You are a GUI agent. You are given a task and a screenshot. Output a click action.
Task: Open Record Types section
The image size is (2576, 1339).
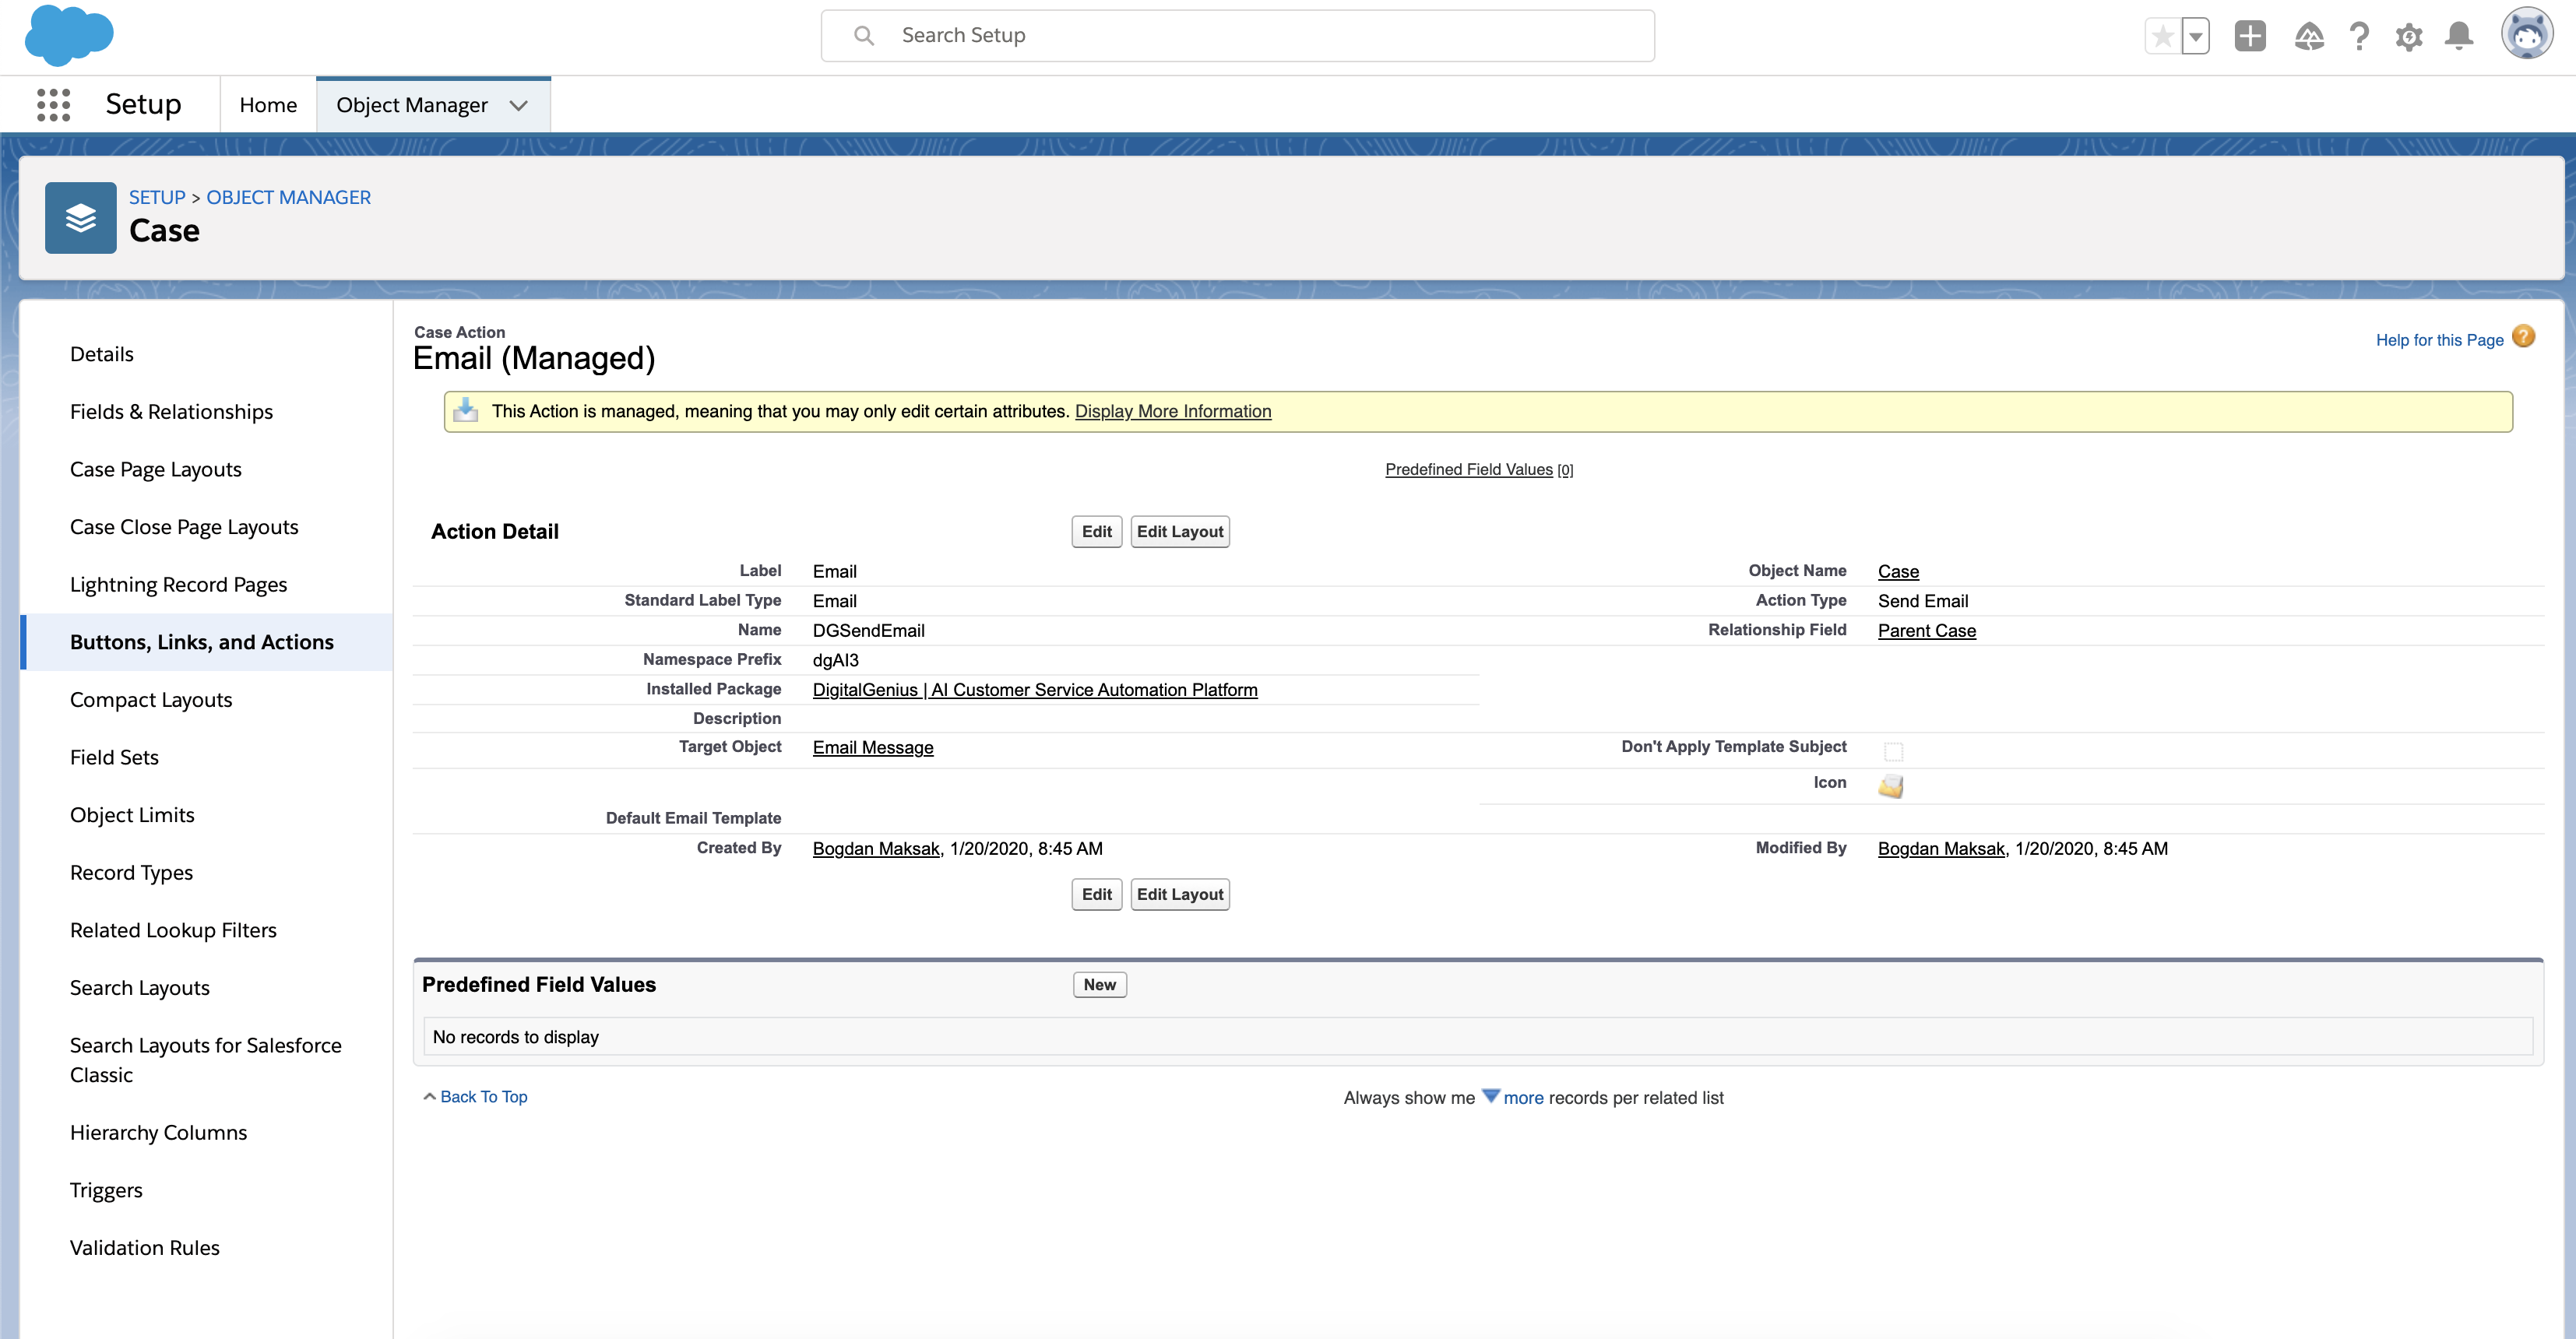(x=131, y=873)
